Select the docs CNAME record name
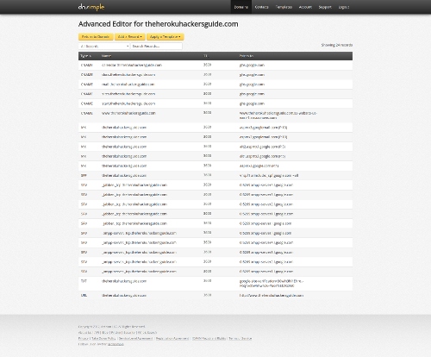This screenshot has width=431, height=357. click(128, 75)
